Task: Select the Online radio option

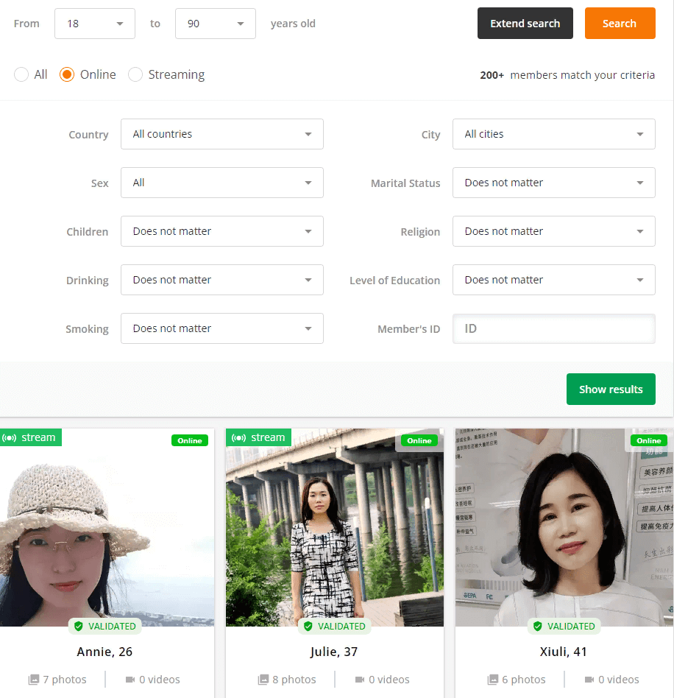Action: (x=67, y=74)
